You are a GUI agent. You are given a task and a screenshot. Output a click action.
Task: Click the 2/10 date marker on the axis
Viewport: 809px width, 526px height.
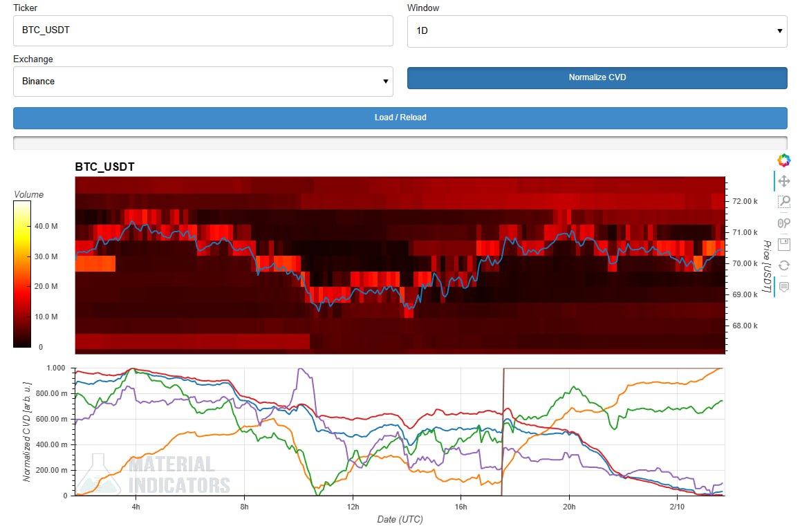[x=677, y=506]
